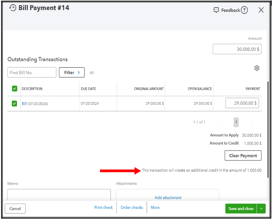
Task: Go to previous page arrow
Action: 221,122
